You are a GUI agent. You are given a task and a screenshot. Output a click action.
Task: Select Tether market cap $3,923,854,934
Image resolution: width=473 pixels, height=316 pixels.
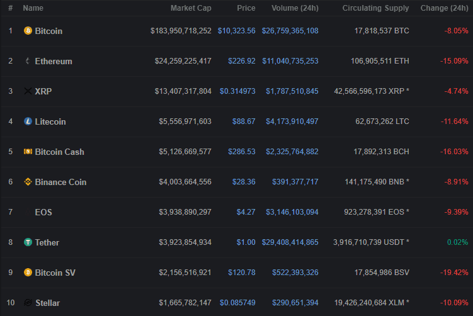click(x=185, y=242)
